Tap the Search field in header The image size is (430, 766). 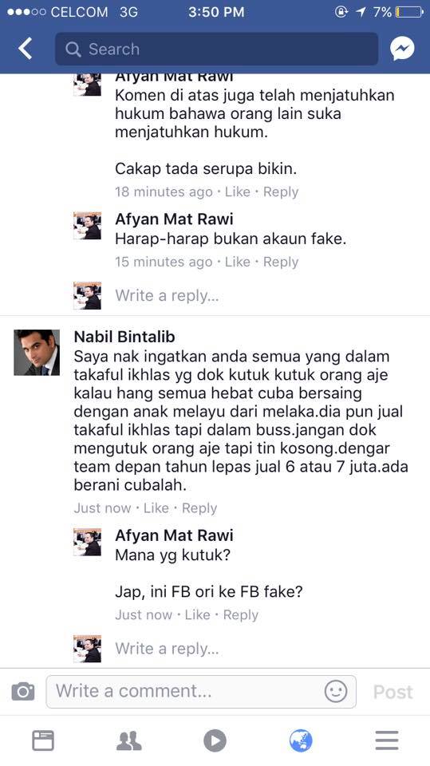tap(216, 49)
